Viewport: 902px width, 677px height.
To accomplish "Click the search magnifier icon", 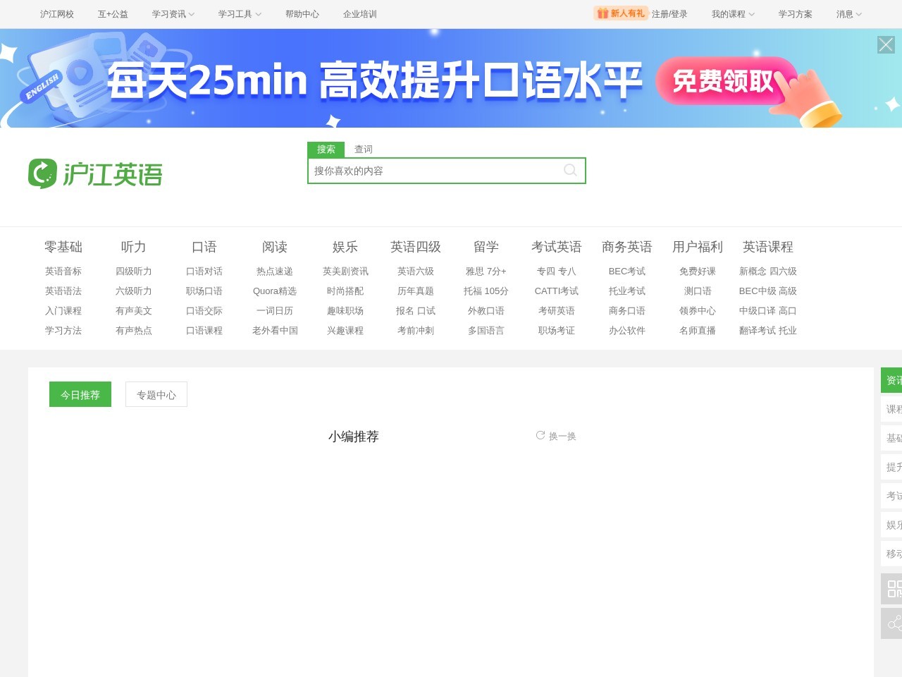I will coord(570,170).
